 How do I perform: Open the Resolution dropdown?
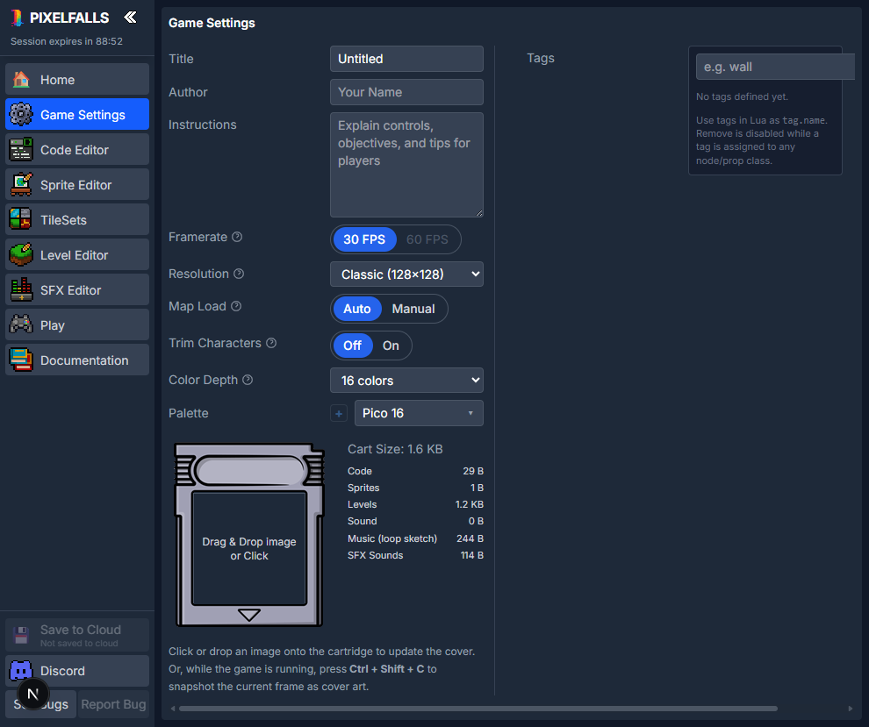pyautogui.click(x=406, y=274)
